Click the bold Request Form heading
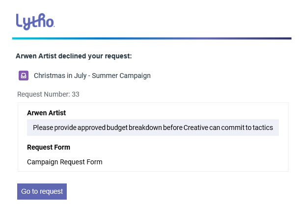 (x=49, y=147)
